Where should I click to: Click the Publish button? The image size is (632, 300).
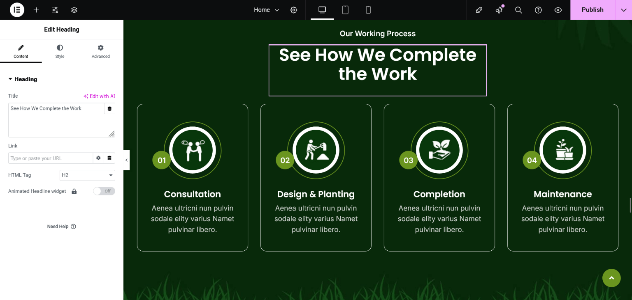[x=592, y=10]
